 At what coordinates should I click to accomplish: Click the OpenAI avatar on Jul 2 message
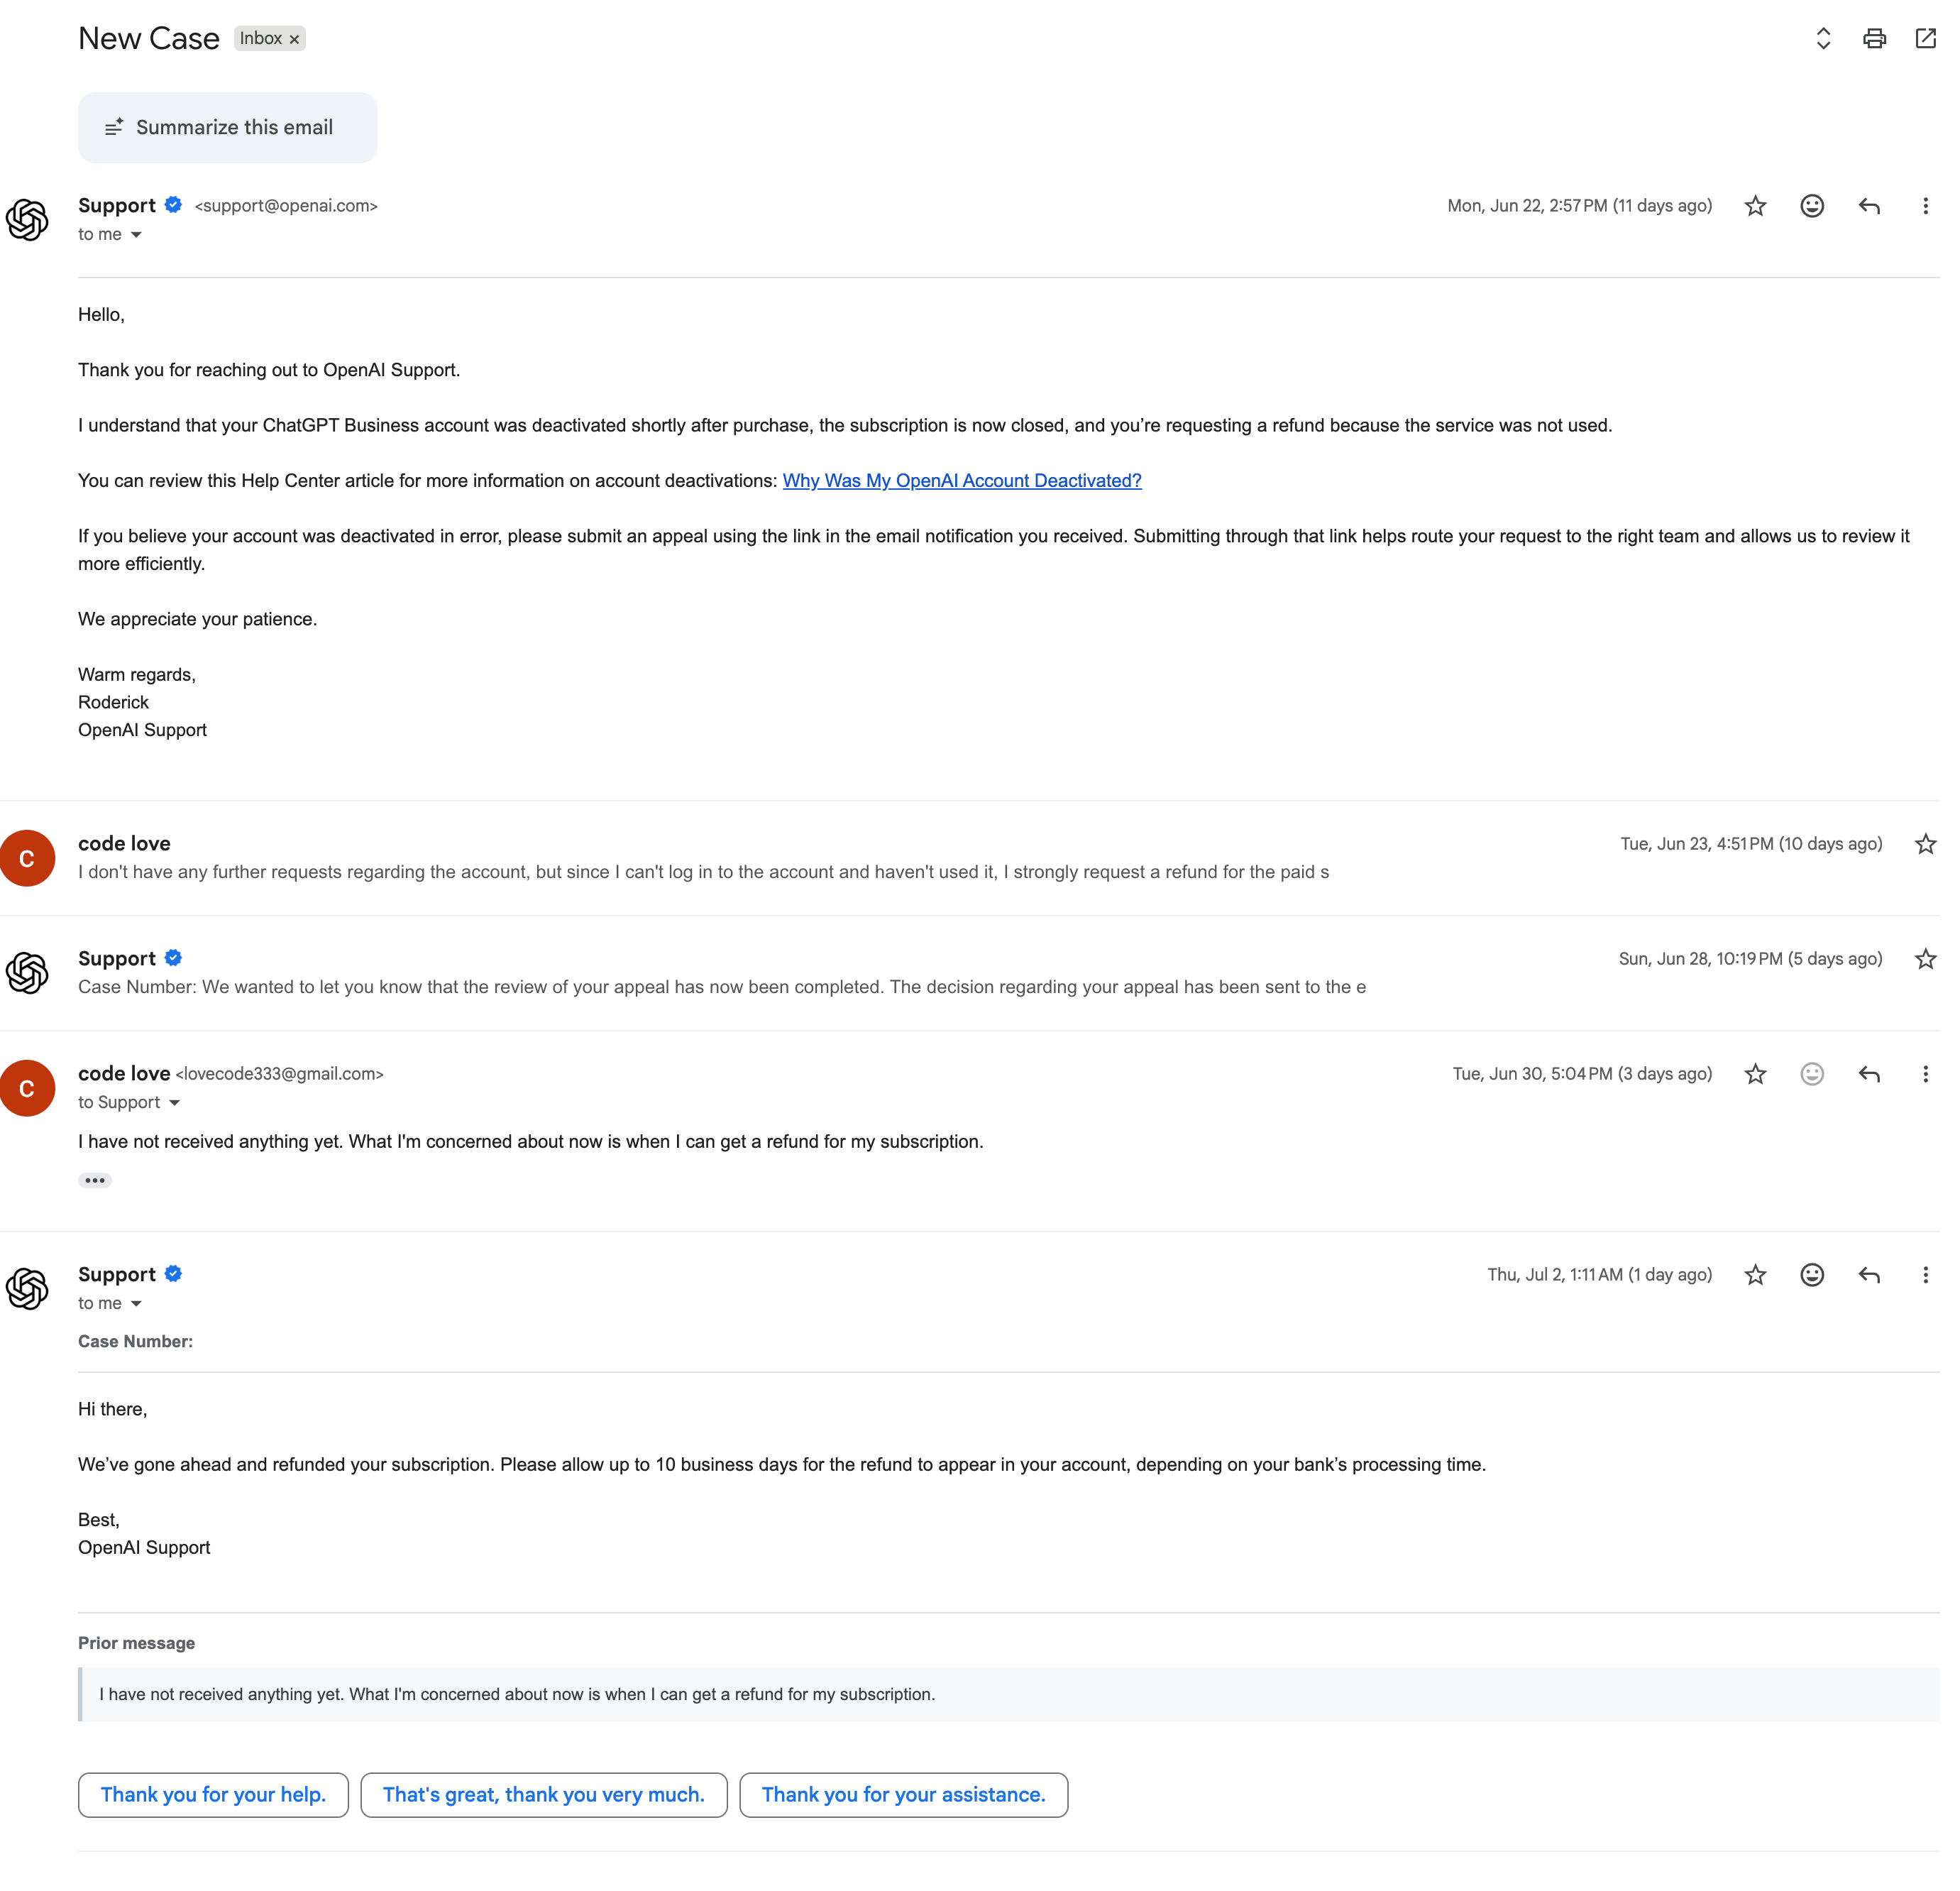coord(27,1288)
